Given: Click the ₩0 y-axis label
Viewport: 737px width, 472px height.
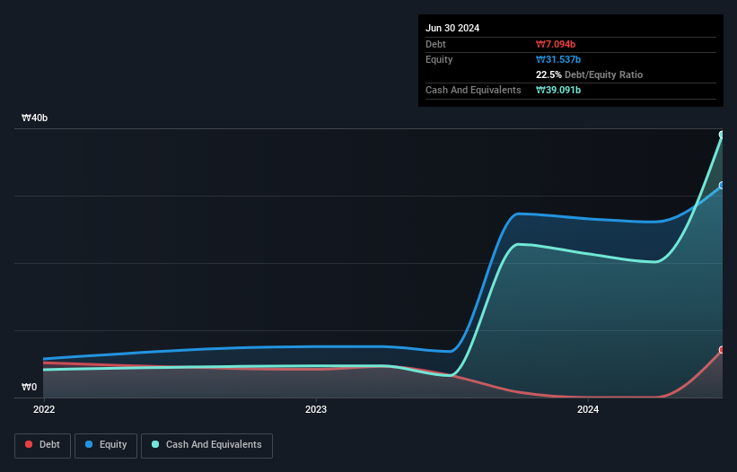Looking at the screenshot, I should click(29, 387).
